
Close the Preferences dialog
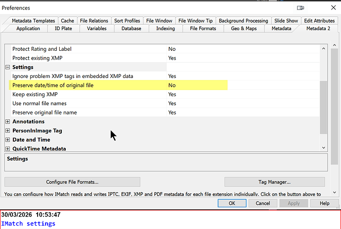click(x=332, y=8)
